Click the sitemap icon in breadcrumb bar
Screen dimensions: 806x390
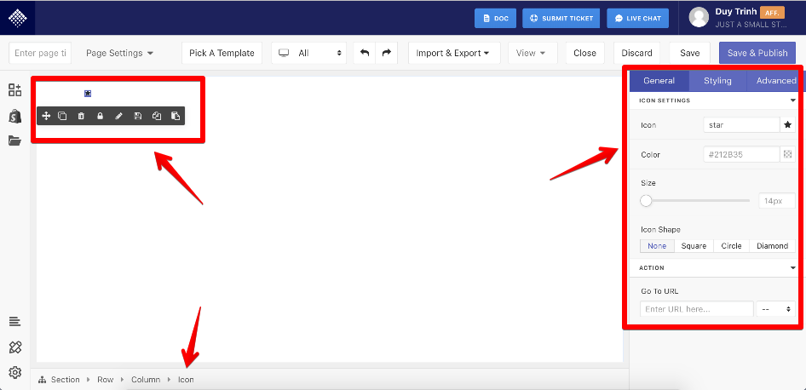[x=43, y=380]
